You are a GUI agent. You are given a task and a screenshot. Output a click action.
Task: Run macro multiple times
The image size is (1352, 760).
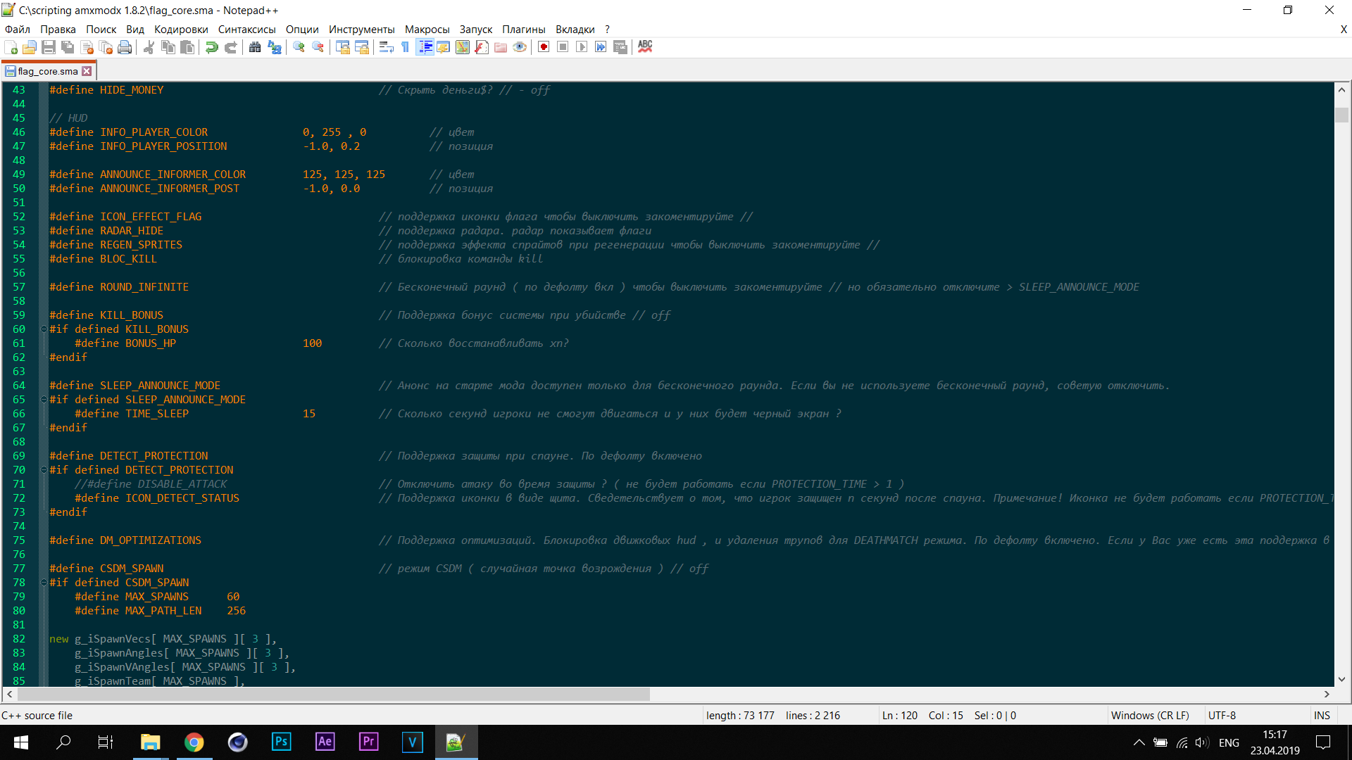[601, 47]
